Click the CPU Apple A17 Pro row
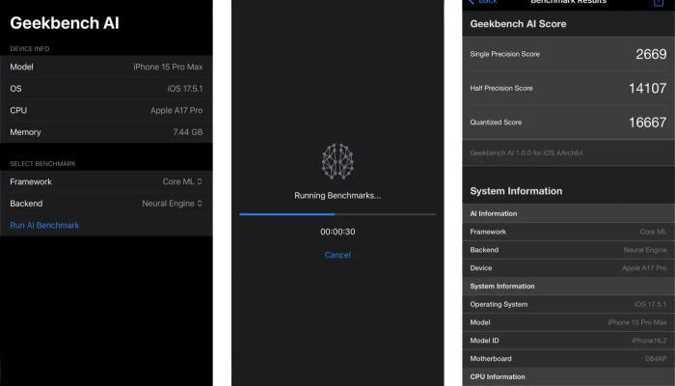 point(106,110)
